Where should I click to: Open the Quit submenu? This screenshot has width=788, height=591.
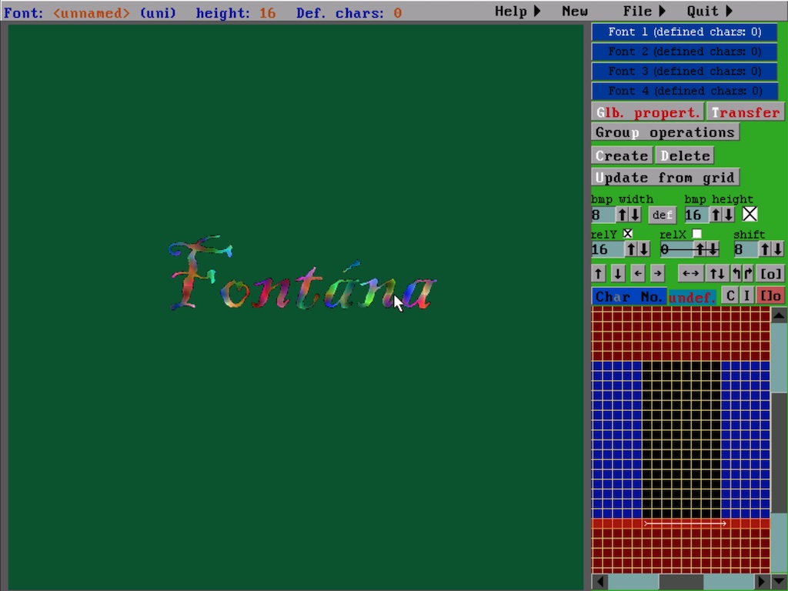pyautogui.click(x=710, y=11)
